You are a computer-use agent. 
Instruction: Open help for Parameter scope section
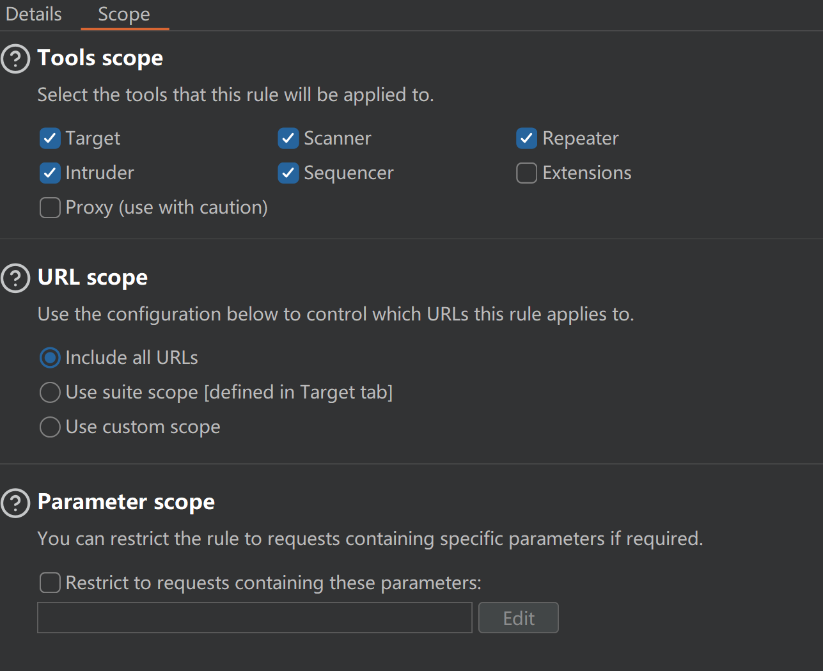point(15,503)
